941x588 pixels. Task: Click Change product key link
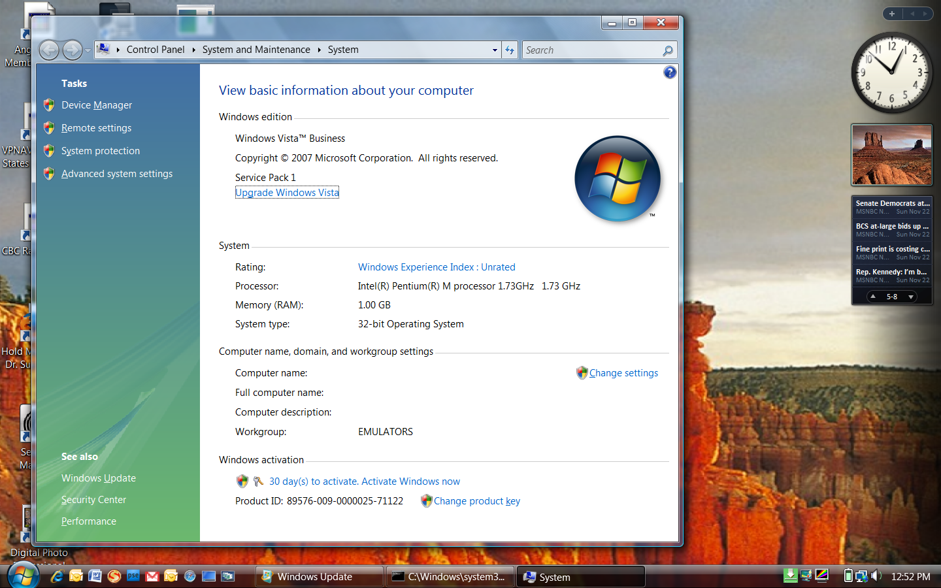pyautogui.click(x=477, y=501)
